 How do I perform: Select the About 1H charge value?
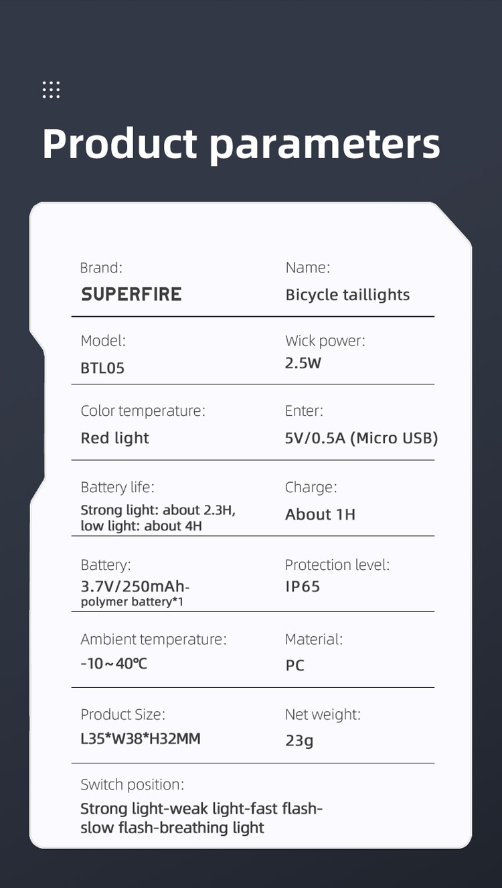320,514
